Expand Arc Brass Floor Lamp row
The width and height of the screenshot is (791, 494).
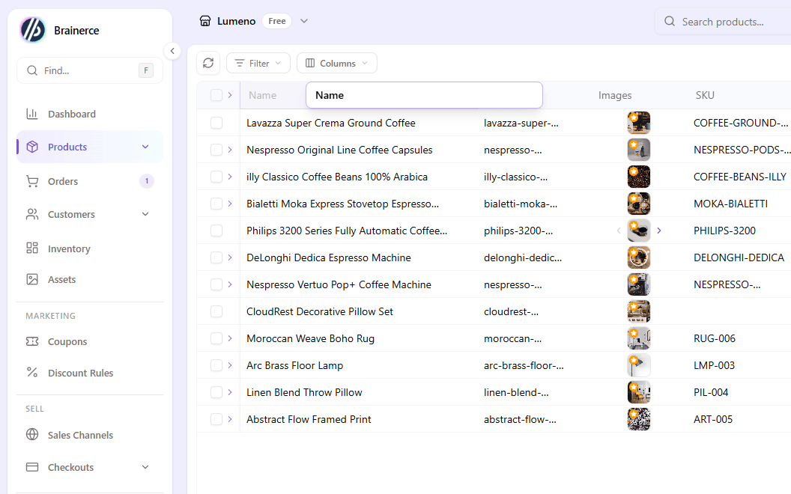[x=230, y=365]
